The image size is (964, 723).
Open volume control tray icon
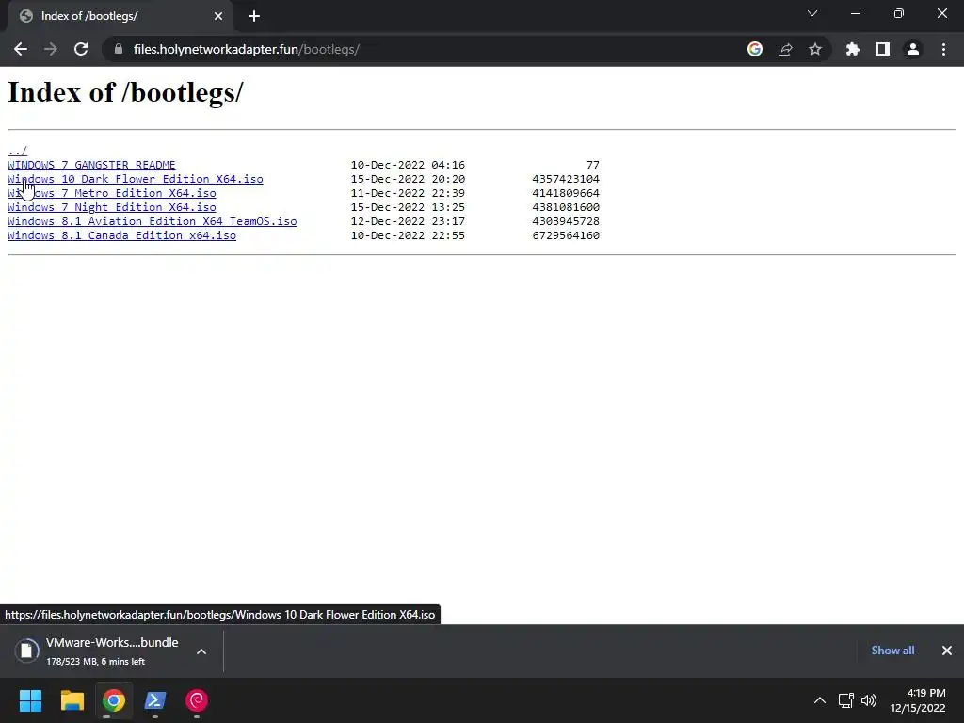(869, 700)
